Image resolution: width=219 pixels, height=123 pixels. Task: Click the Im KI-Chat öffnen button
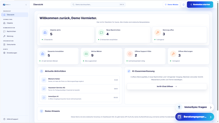point(167,86)
